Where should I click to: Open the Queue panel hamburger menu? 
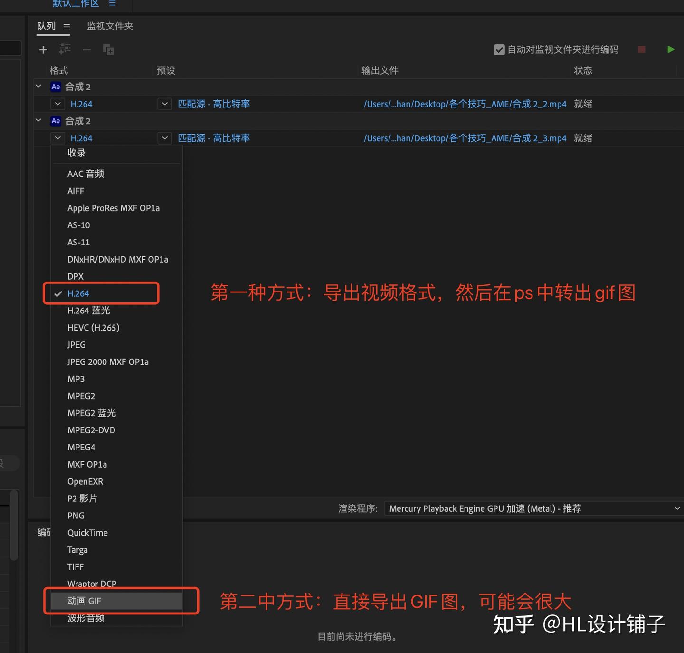(66, 27)
